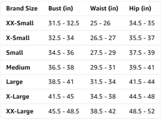The width and height of the screenshot is (161, 120).
Task: Click the 45.5 - 48.5 bust value
Action: tap(64, 111)
